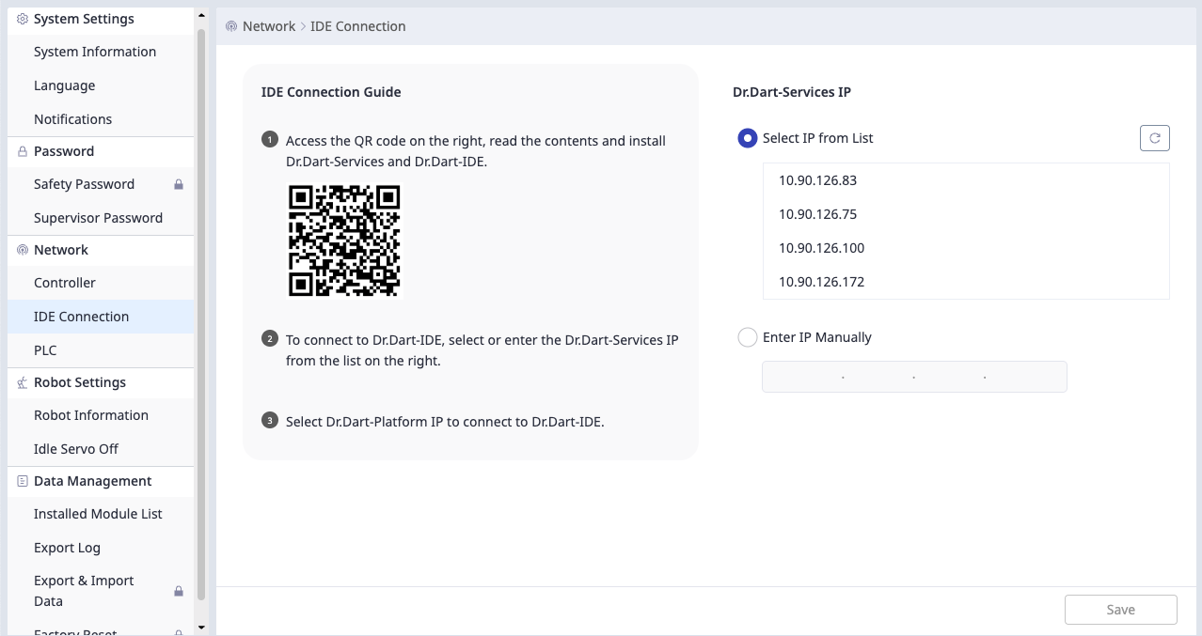
Task: Click the lock icon beside Safety Password
Action: (x=179, y=184)
